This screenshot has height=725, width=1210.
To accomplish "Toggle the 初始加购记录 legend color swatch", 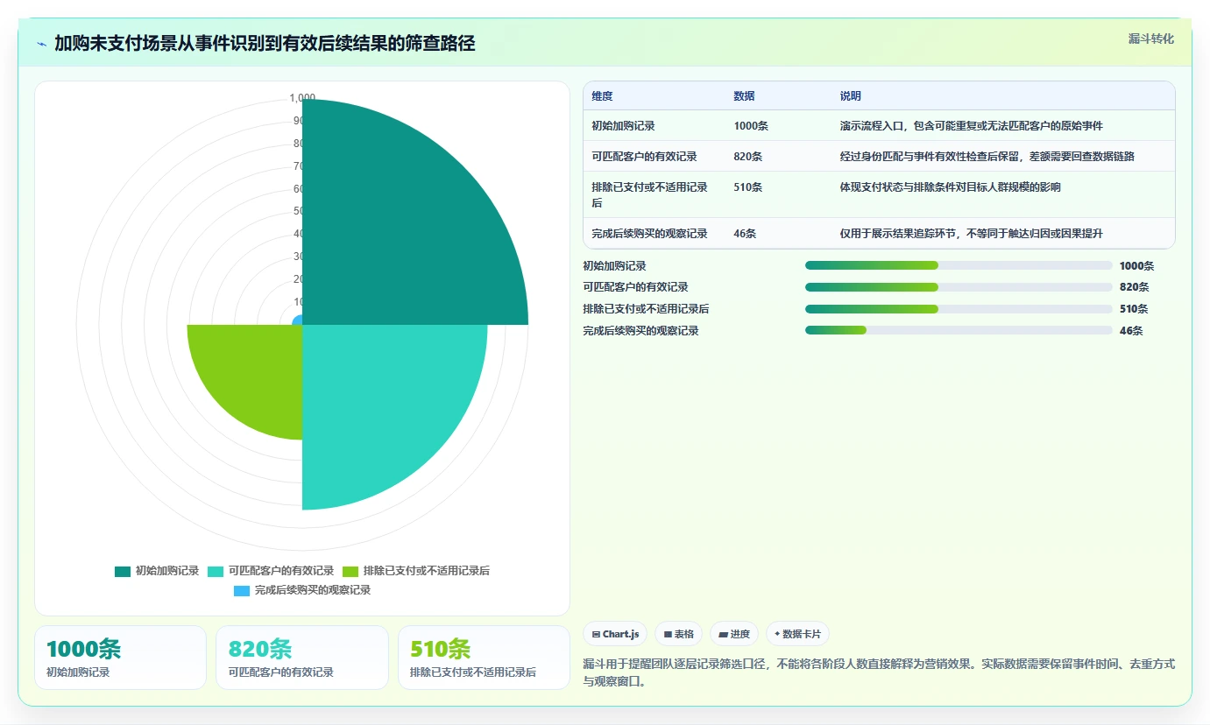I will pyautogui.click(x=123, y=571).
